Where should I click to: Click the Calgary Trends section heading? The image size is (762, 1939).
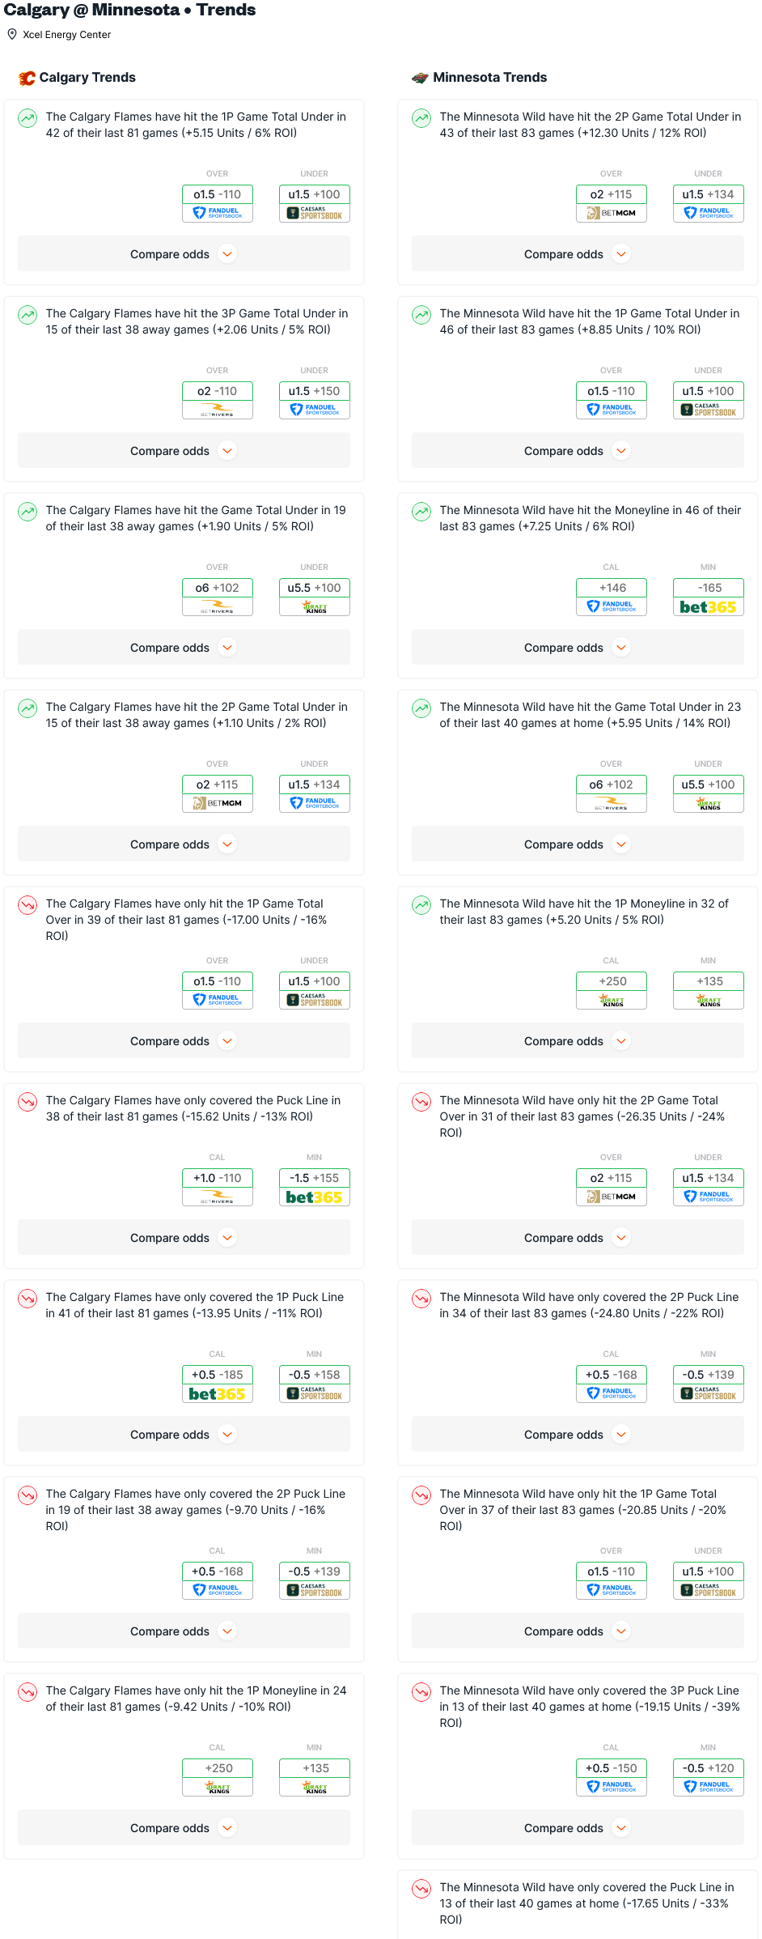(87, 78)
